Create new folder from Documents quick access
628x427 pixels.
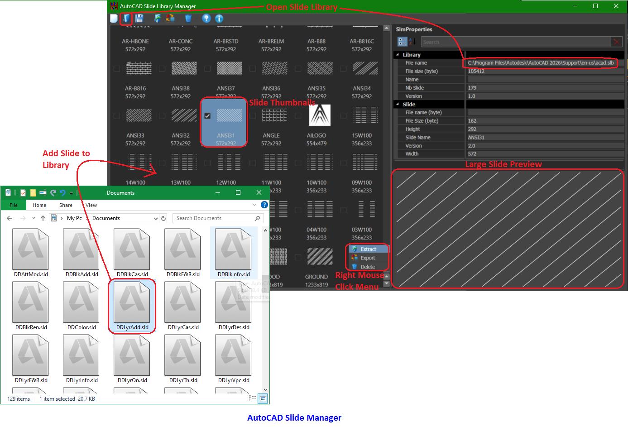click(33, 193)
